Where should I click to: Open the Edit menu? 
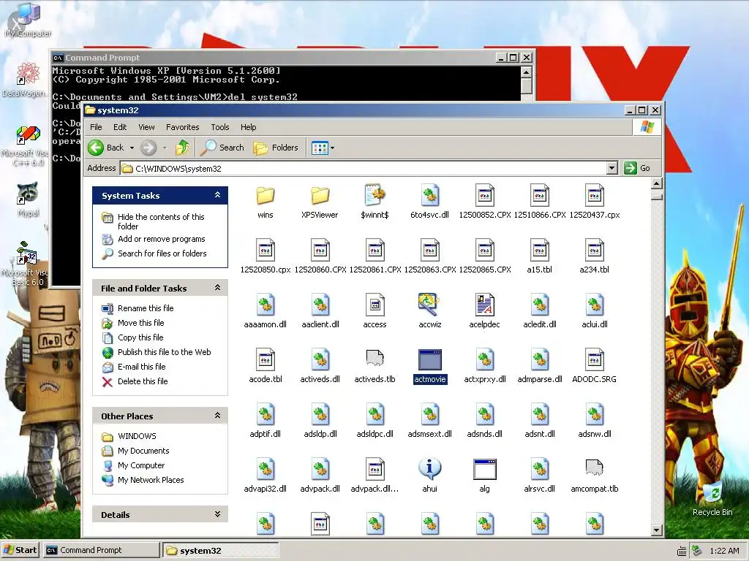point(120,127)
